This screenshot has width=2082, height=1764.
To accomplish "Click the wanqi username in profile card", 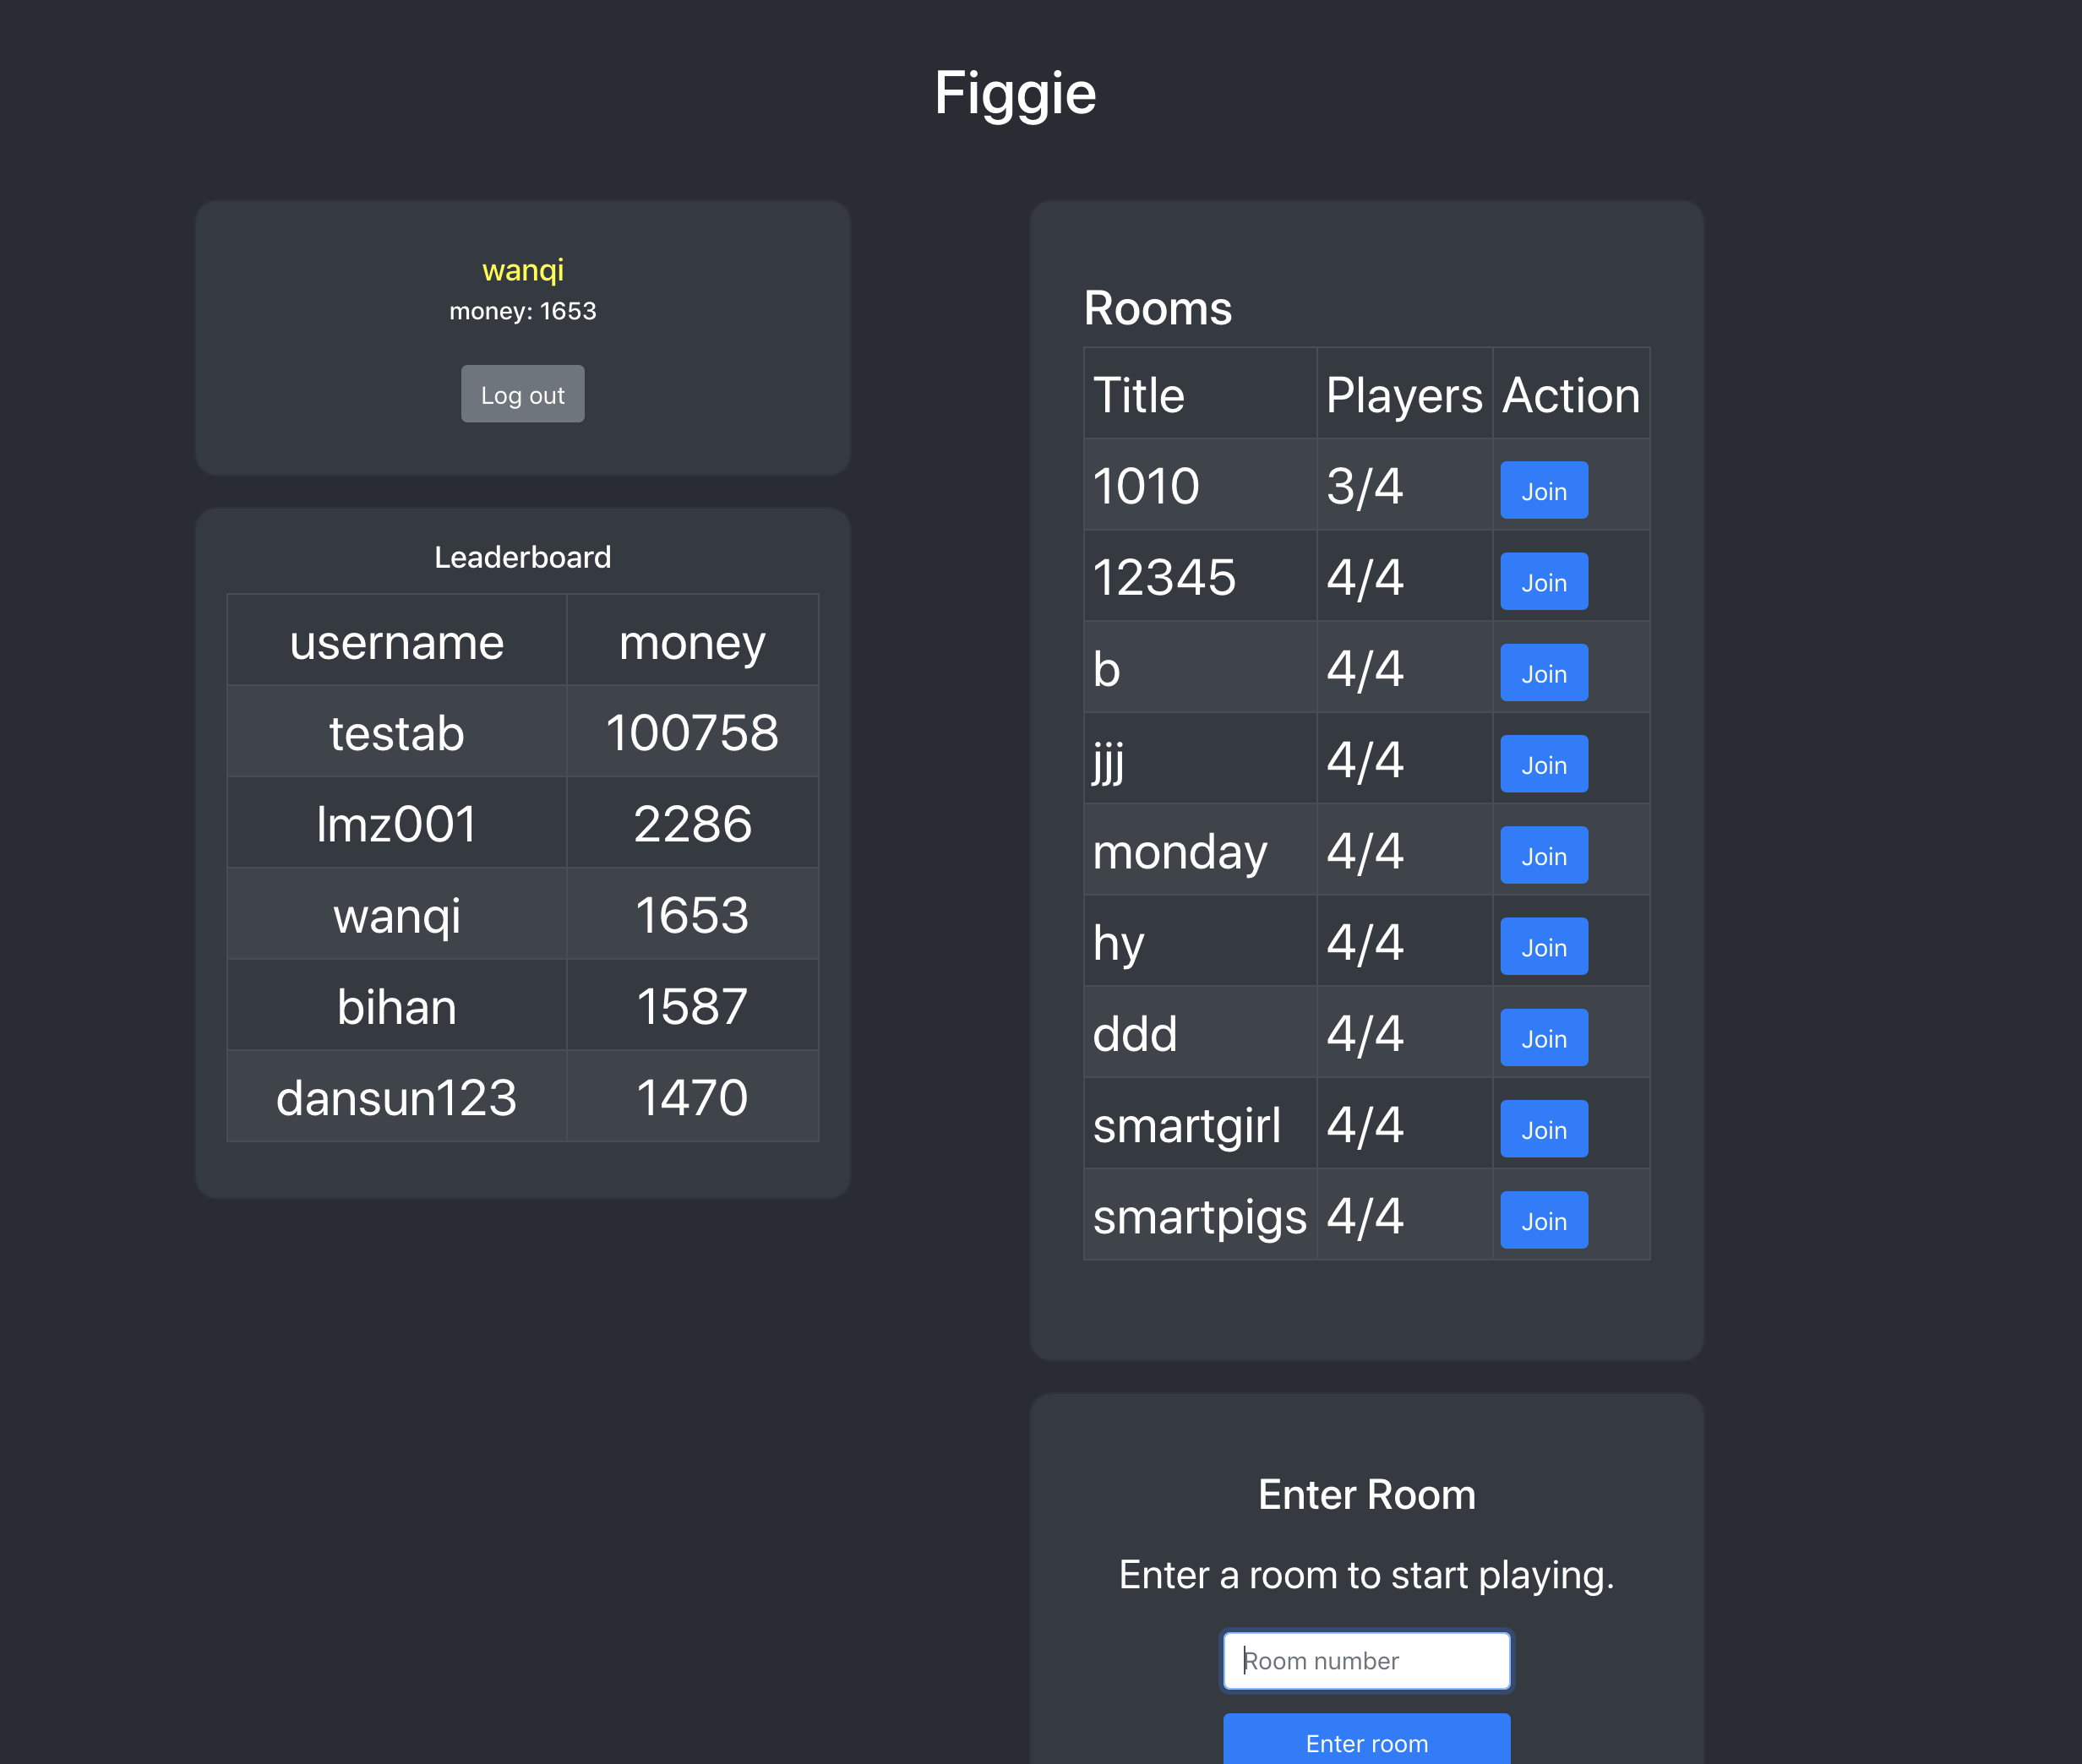I will 522,270.
